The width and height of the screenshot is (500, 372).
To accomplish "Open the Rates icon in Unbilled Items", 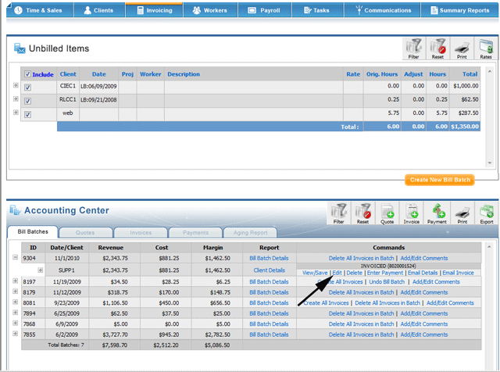I will 486,48.
